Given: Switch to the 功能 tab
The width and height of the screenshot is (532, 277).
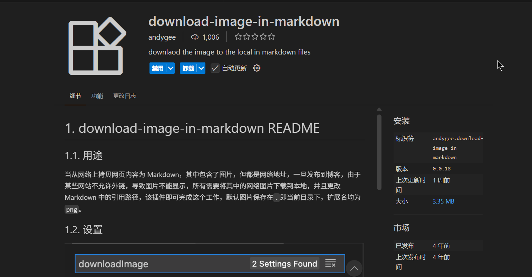Looking at the screenshot, I should 97,96.
